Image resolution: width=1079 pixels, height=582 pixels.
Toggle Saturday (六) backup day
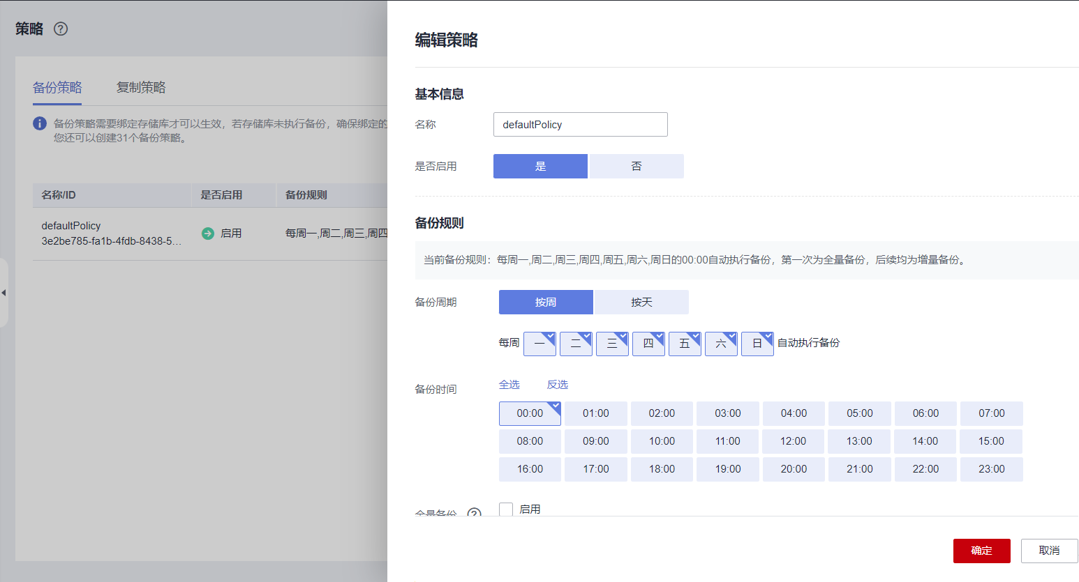tap(721, 344)
